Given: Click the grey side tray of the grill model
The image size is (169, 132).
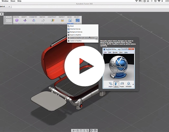Looking at the screenshot, I should pos(49,101).
